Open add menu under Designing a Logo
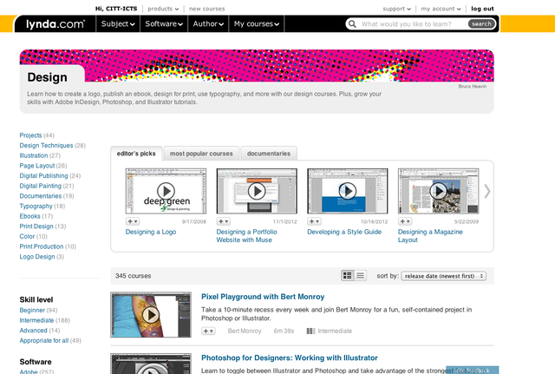The image size is (555, 374). pos(133,221)
